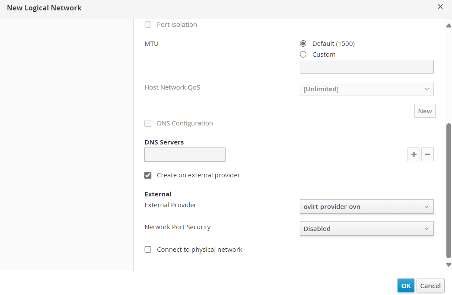452x295 pixels.
Task: Click the scrollbar down arrow
Action: [449, 264]
